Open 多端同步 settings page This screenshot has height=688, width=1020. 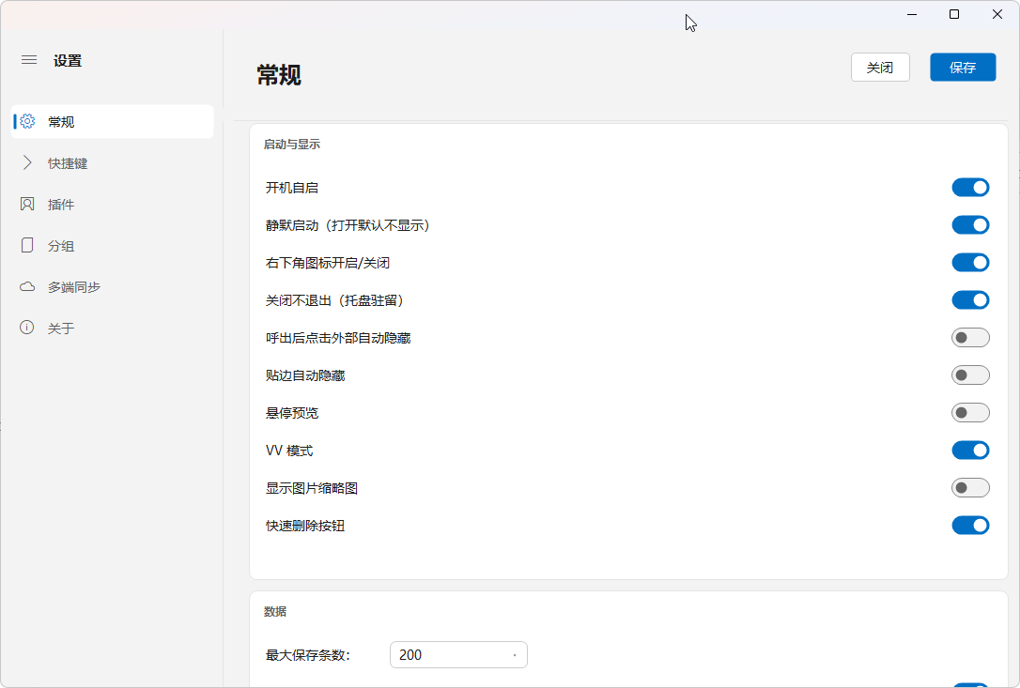tap(112, 287)
